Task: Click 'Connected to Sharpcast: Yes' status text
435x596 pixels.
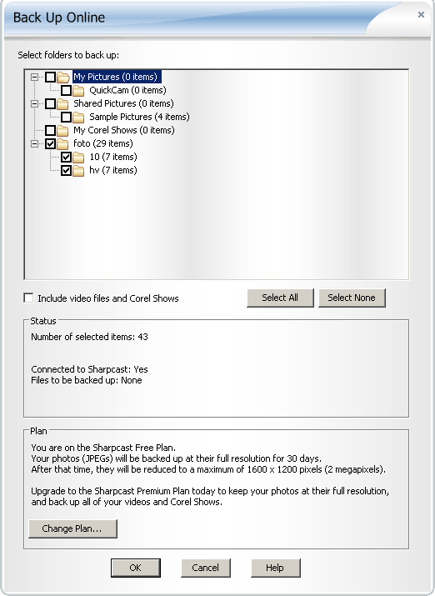Action: pos(89,369)
